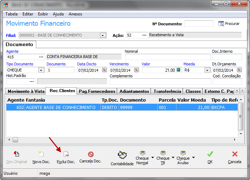The height and width of the screenshot is (180, 250).
Task: Click the Cheque TB printer icon
Action: point(163,153)
